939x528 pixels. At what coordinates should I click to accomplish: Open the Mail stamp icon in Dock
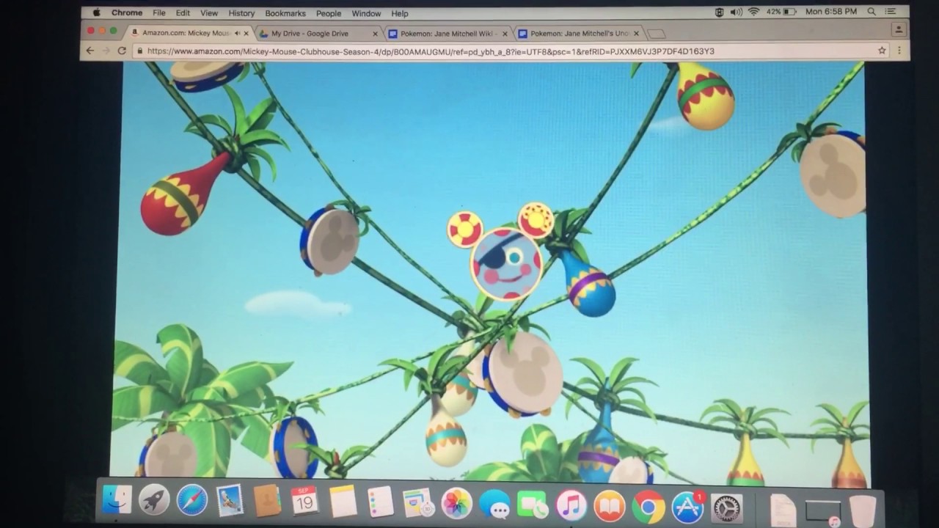coord(230,502)
